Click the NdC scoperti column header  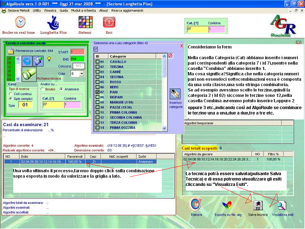pyautogui.click(x=119, y=156)
